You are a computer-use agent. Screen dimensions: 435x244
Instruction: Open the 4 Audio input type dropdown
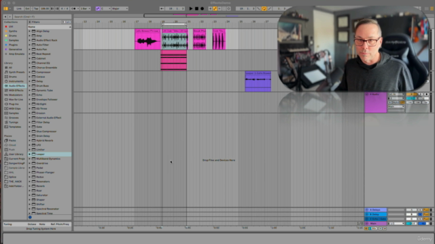click(396, 94)
